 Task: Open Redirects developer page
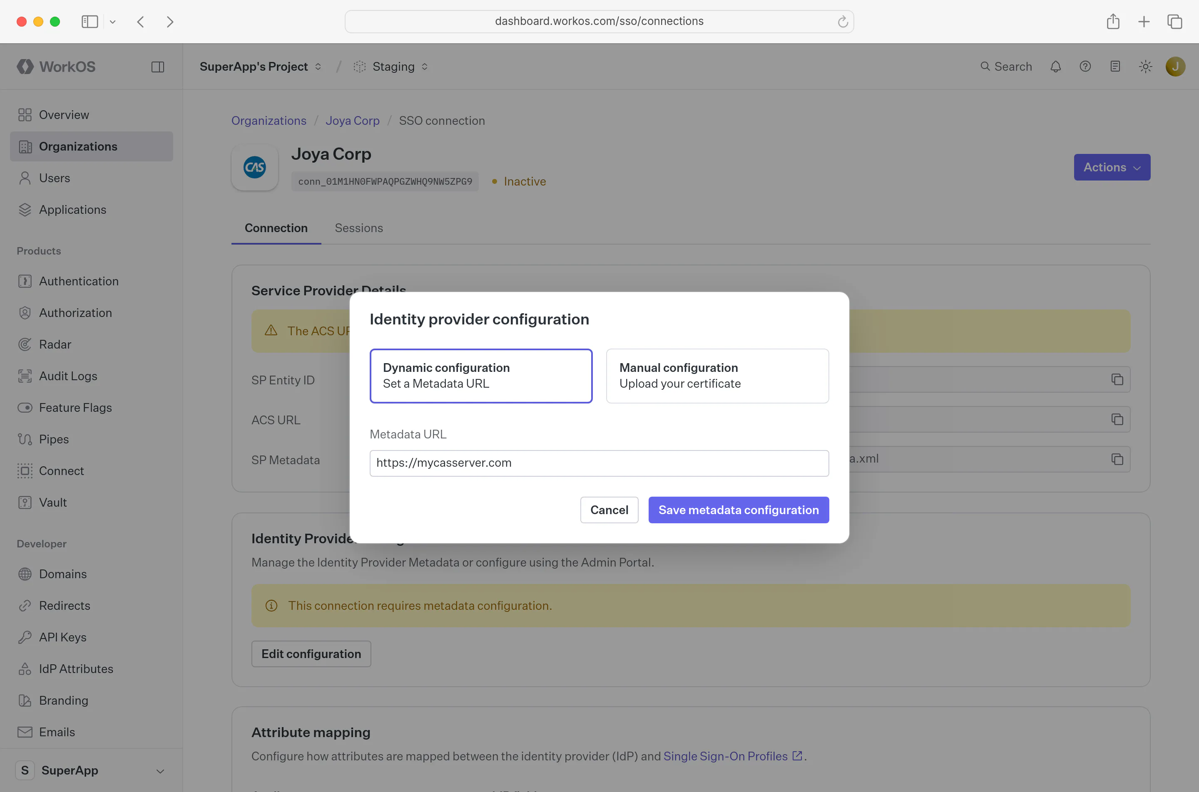tap(92, 606)
